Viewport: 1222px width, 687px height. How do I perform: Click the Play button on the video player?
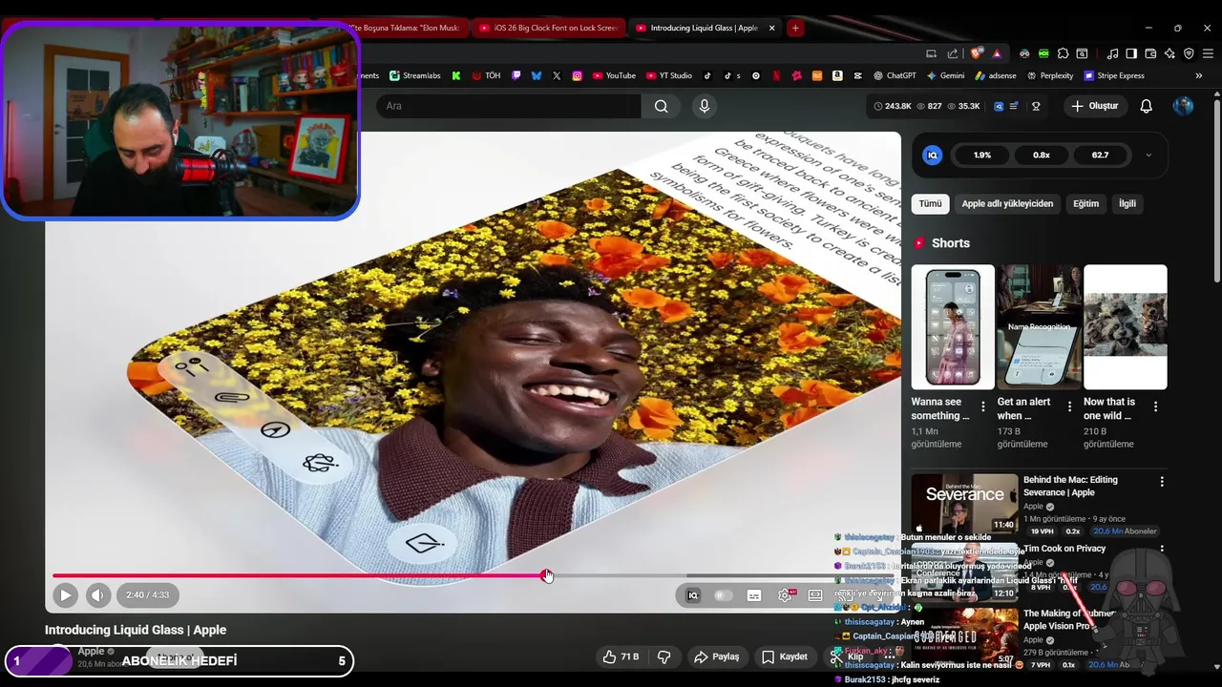pos(65,595)
